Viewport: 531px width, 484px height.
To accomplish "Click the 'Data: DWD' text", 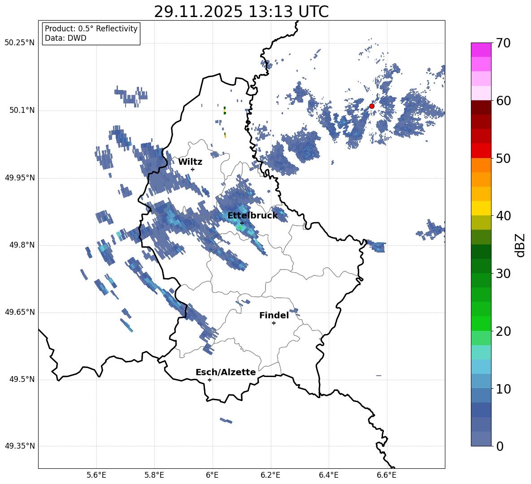I will pyautogui.click(x=65, y=38).
